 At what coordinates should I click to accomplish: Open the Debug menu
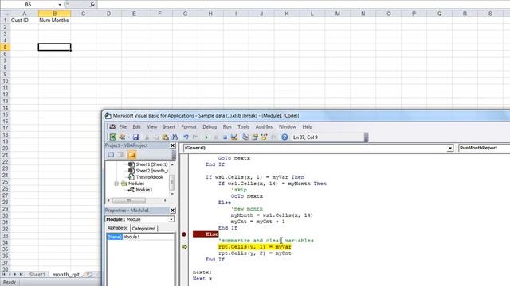pos(210,127)
